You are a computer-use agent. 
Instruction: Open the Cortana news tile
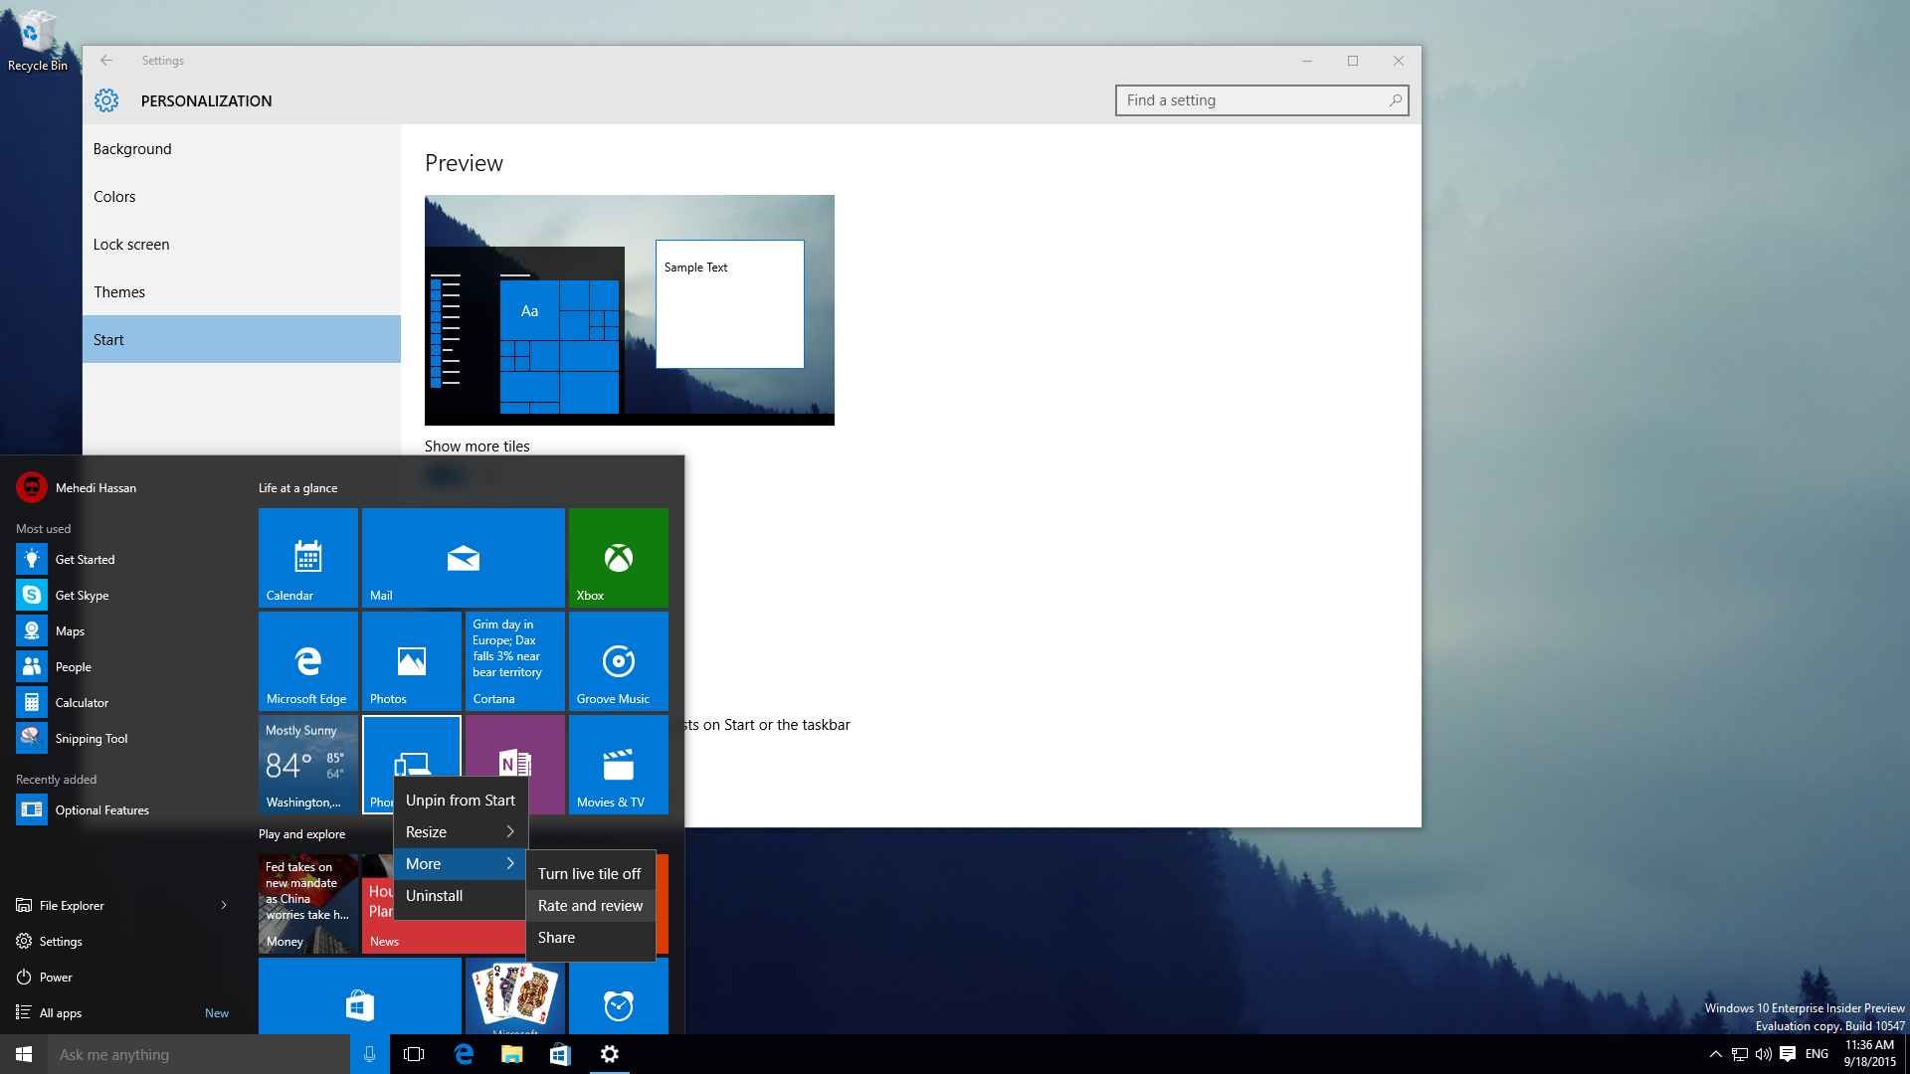pyautogui.click(x=515, y=661)
